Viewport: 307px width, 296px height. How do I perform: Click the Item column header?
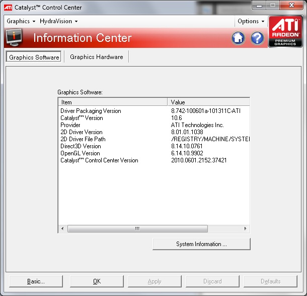pyautogui.click(x=113, y=102)
